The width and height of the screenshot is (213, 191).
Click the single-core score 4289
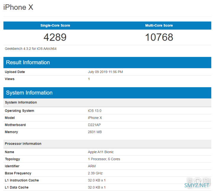coord(55,37)
